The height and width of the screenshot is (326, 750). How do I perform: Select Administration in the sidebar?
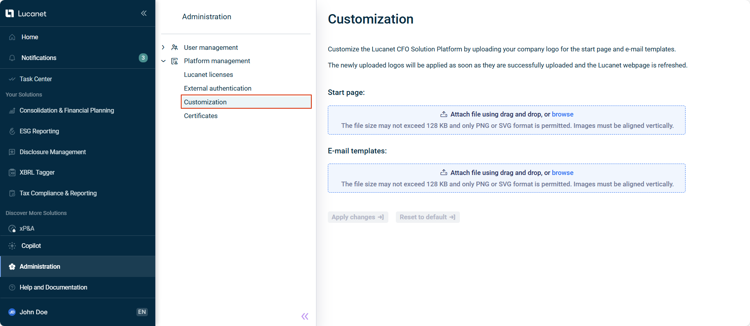78,266
